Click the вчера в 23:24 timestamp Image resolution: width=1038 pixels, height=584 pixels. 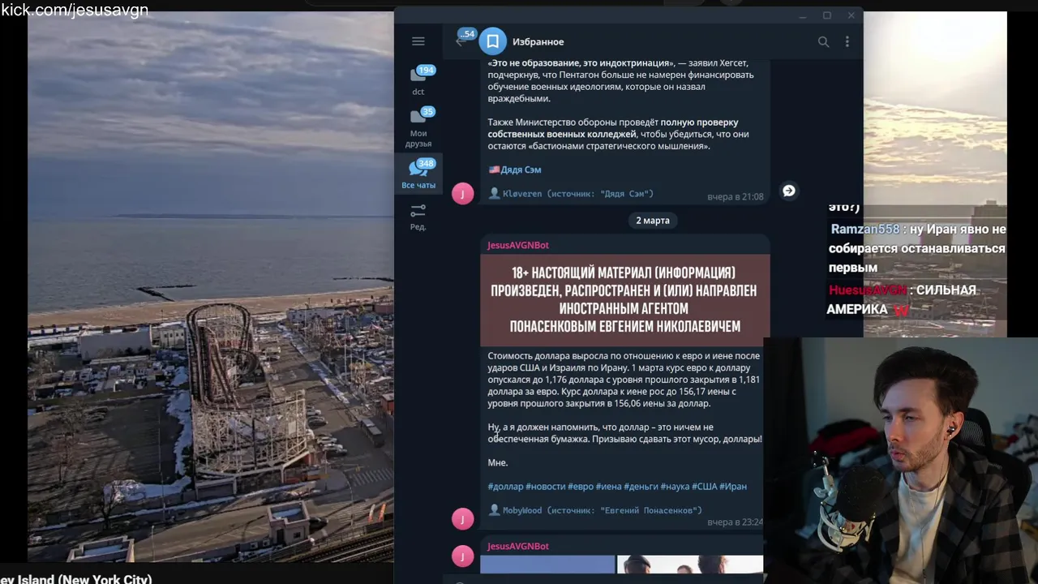pos(735,522)
